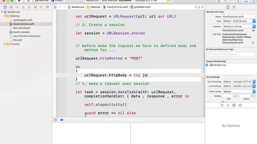This screenshot has height=144, width=257.
Task: Show the File Template library
Action: click(222, 105)
